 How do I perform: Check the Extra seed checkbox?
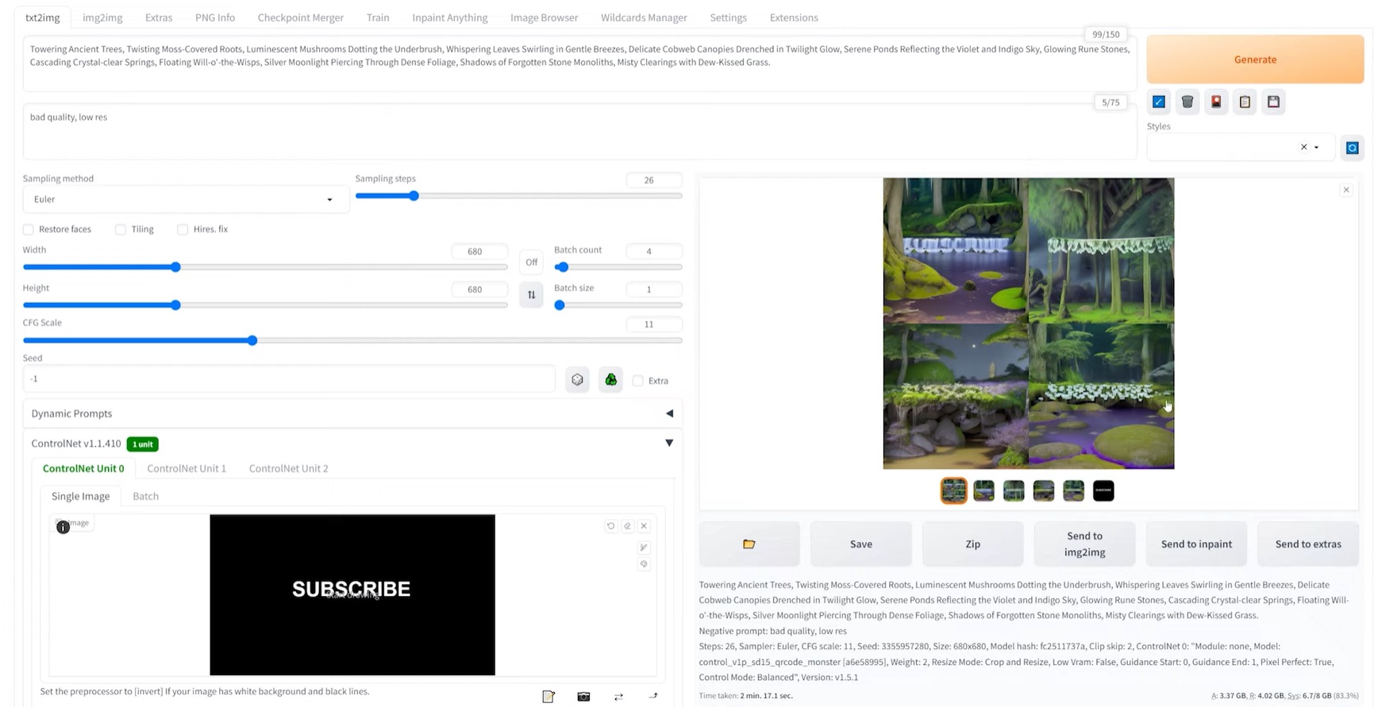(638, 381)
